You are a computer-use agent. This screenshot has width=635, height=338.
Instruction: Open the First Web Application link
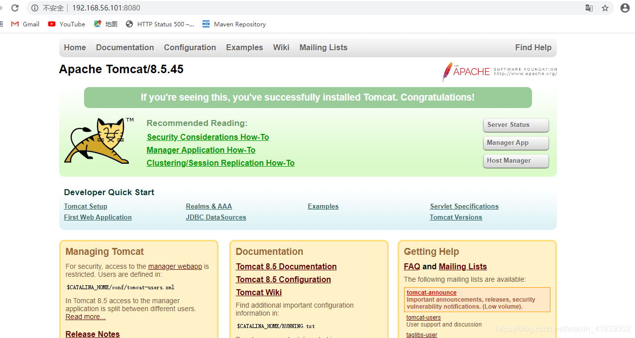pyautogui.click(x=98, y=218)
